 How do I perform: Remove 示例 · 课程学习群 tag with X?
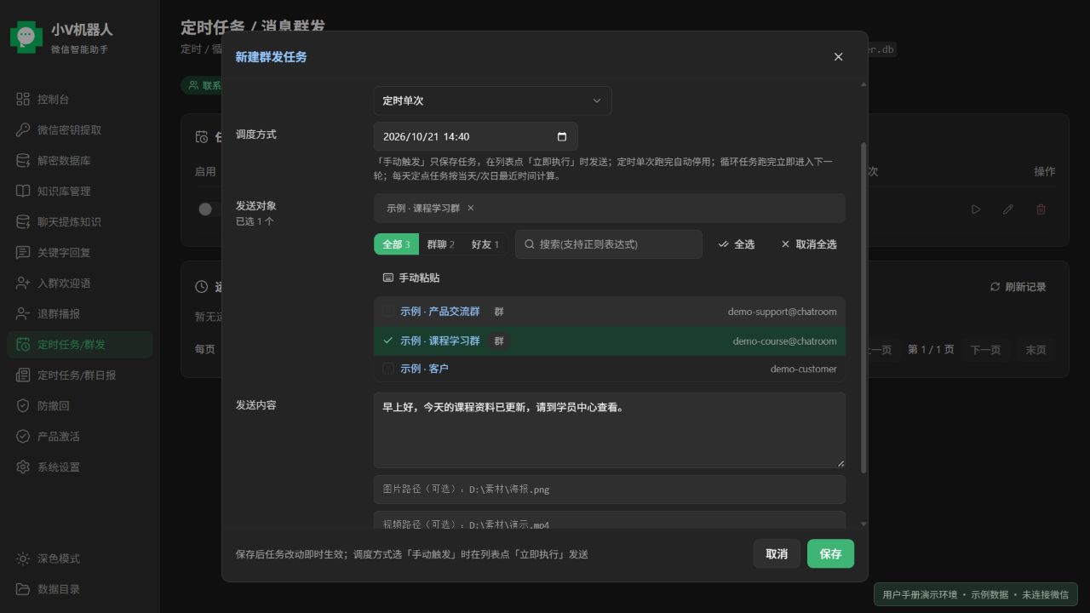point(470,208)
